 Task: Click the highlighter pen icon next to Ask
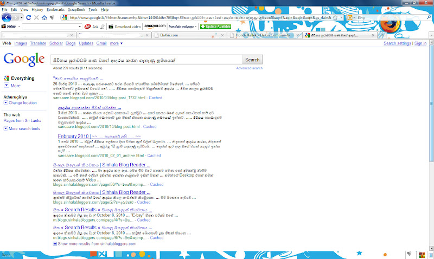click(103, 27)
